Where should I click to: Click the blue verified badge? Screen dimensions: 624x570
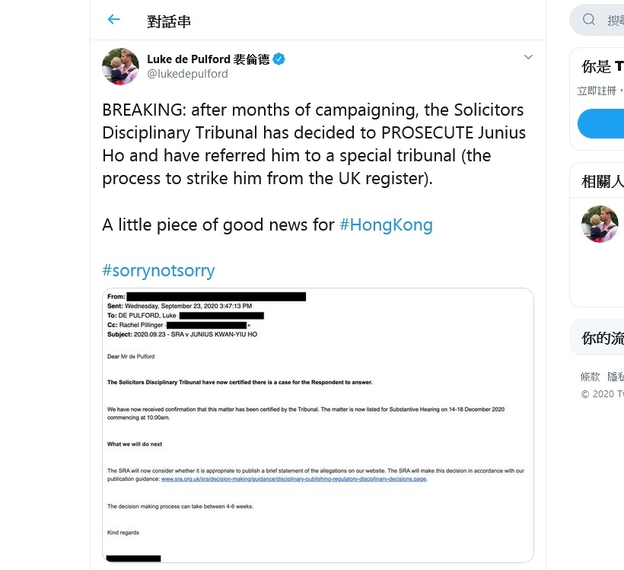pos(279,59)
